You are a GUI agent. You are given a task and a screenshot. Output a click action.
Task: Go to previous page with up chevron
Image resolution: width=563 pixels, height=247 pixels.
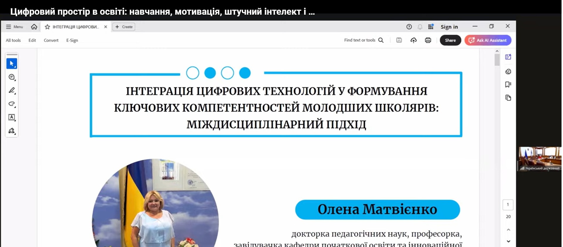[508, 230]
